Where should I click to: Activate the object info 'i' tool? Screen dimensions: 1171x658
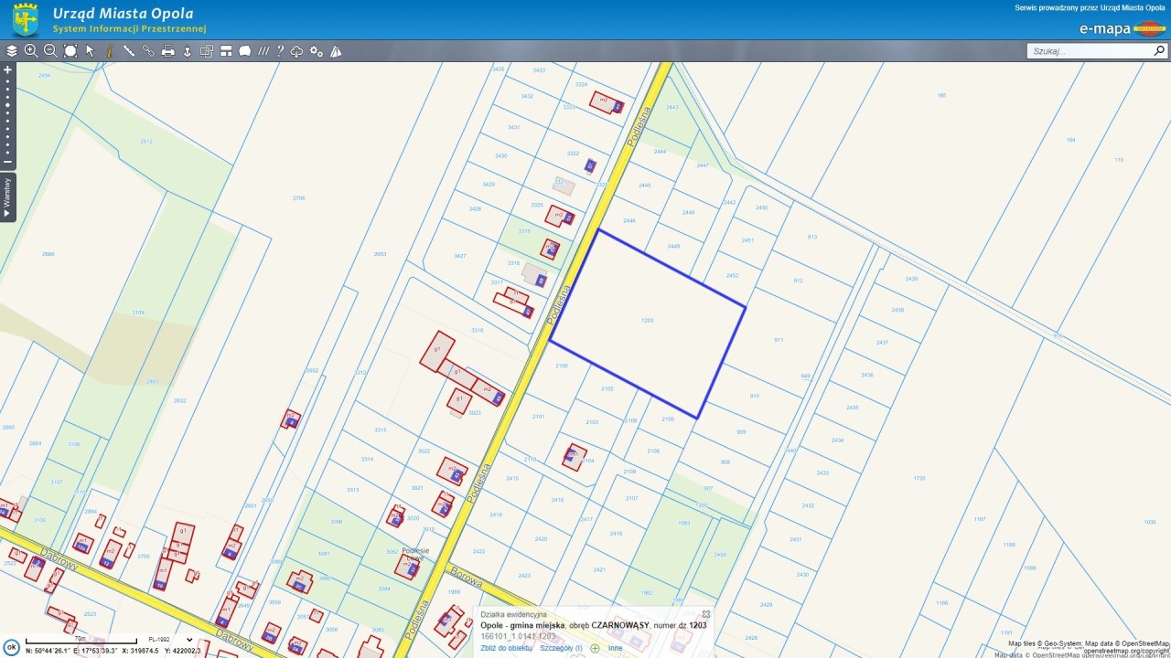click(109, 51)
